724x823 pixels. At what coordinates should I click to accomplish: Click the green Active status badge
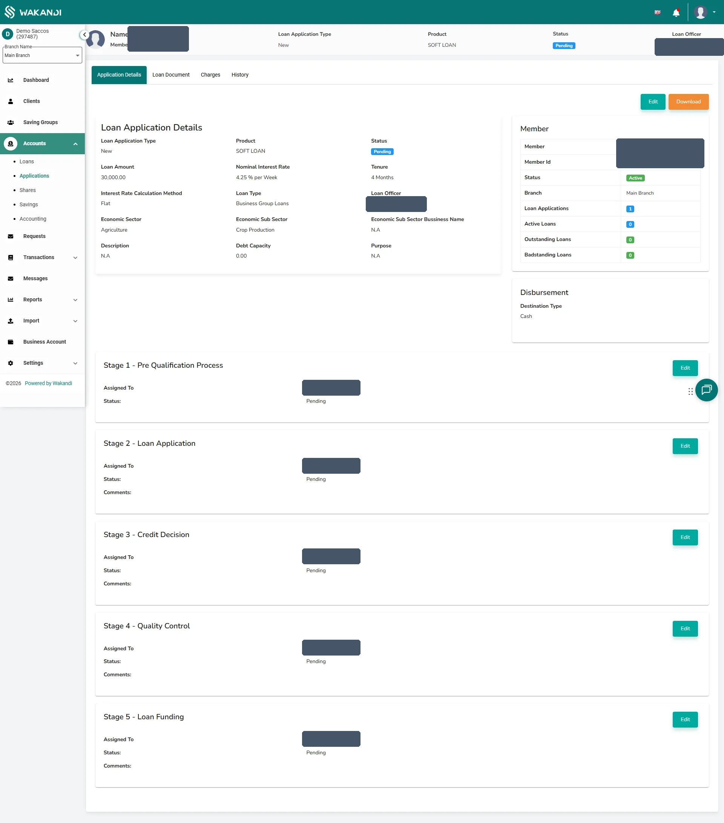coord(635,178)
